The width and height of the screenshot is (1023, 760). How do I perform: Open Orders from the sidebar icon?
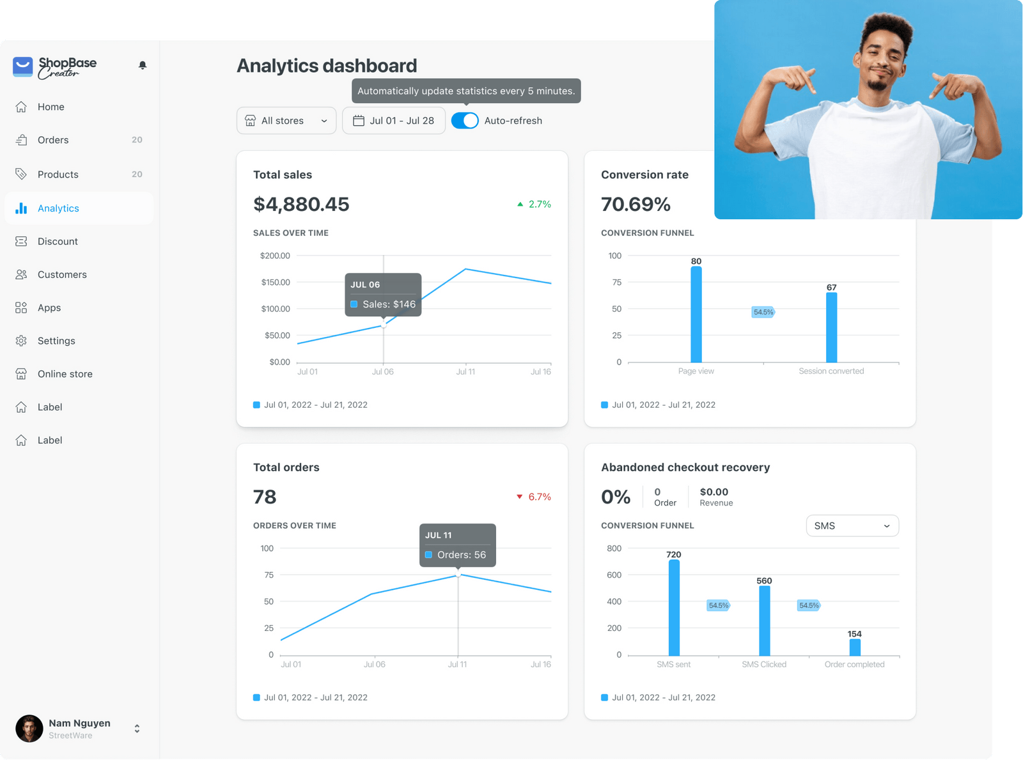pos(21,140)
